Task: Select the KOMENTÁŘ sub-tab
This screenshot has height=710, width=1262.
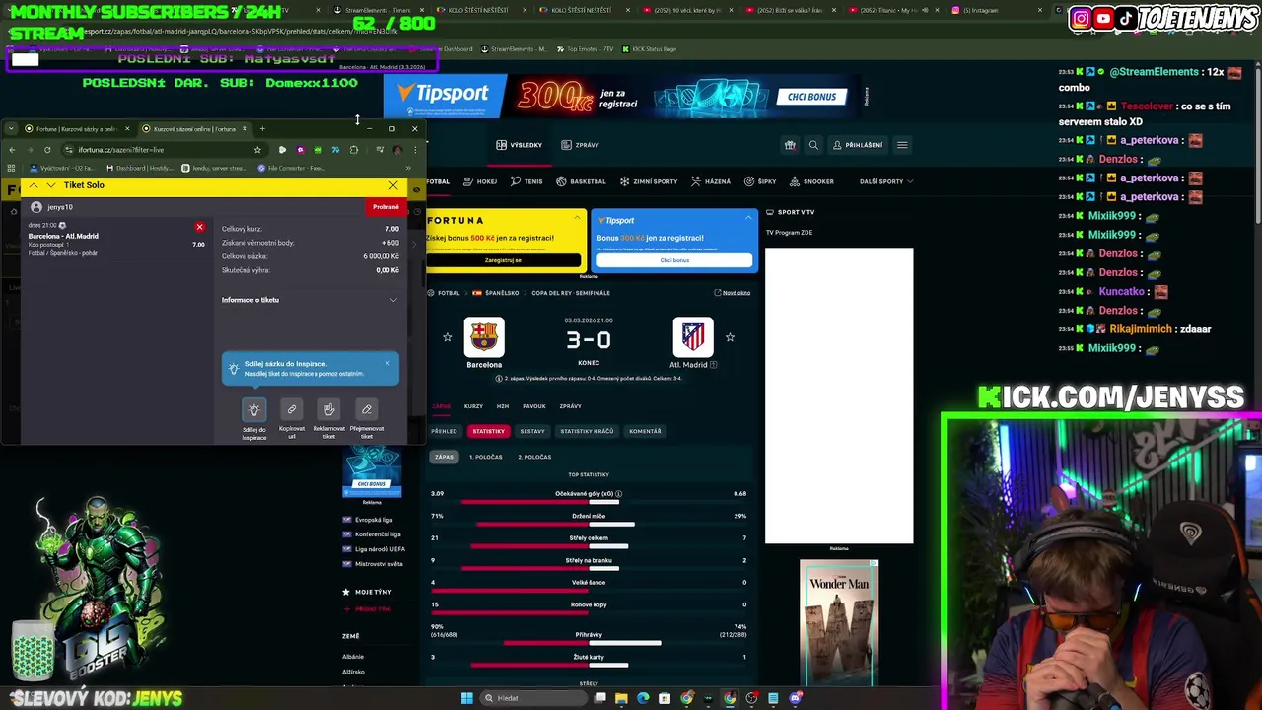Action: click(x=645, y=431)
